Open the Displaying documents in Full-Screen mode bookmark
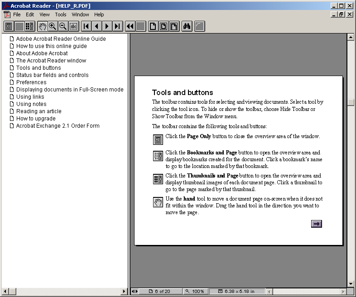Viewport: 356px width, 297px height. click(70, 90)
